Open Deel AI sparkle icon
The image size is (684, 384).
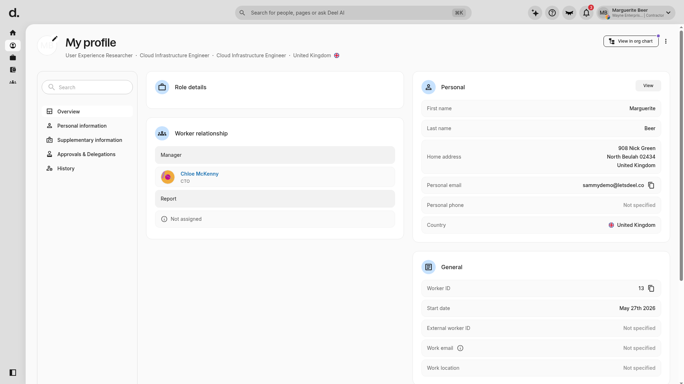click(535, 13)
